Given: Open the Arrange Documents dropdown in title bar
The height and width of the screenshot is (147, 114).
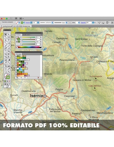Looking at the screenshot, I should point(21,18).
